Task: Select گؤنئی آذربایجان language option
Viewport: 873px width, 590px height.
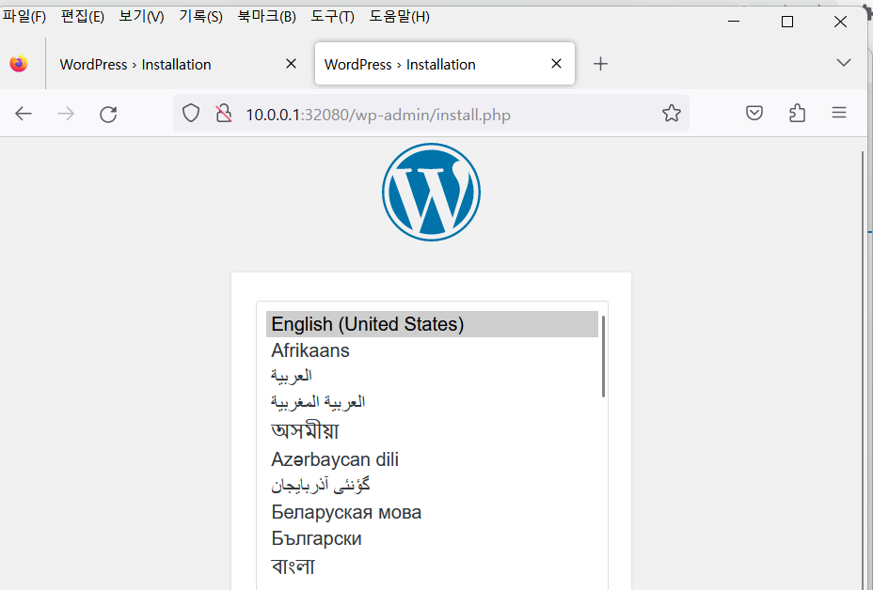Action: pos(432,486)
